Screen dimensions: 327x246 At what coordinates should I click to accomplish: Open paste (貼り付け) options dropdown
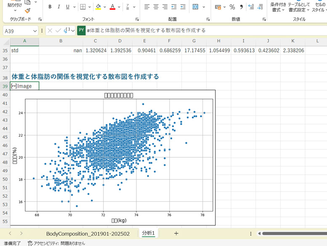coord(15,10)
